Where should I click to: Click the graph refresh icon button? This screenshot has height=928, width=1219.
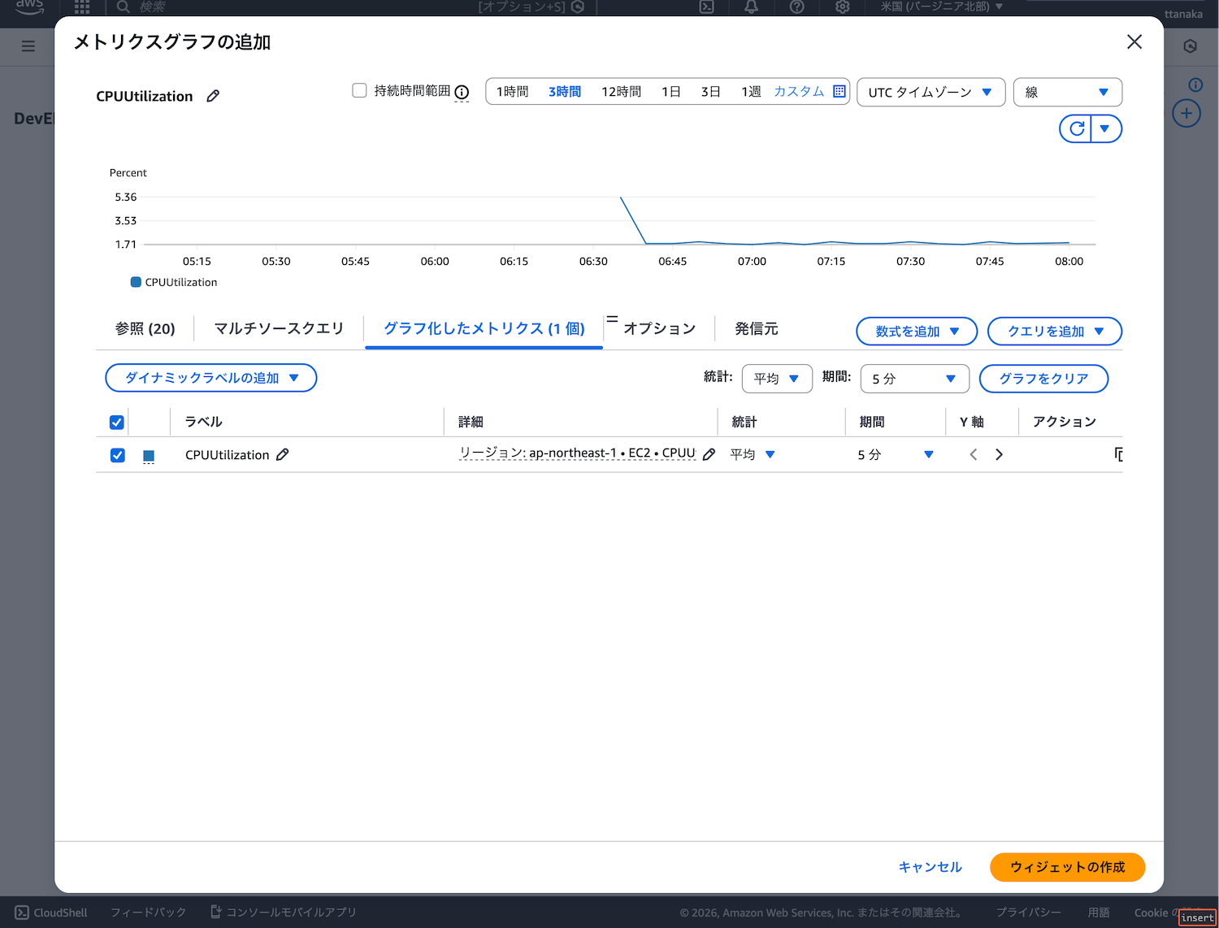tap(1076, 128)
